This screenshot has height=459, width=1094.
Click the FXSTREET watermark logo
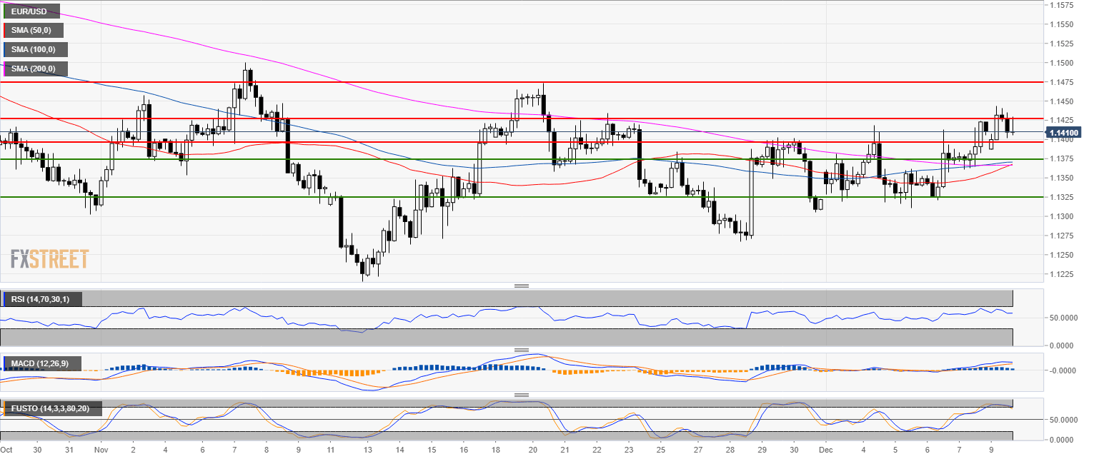[49, 259]
